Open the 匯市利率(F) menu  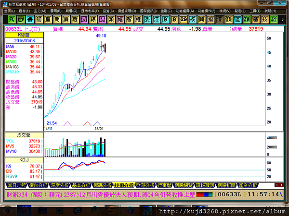tap(90, 11)
